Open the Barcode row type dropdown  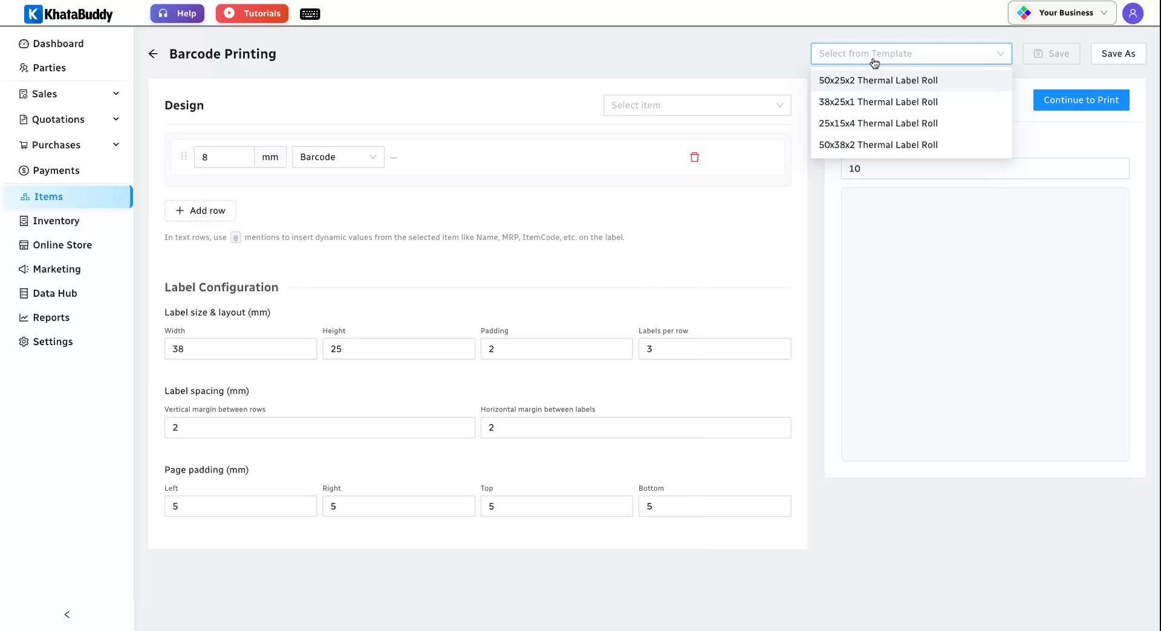coord(338,157)
